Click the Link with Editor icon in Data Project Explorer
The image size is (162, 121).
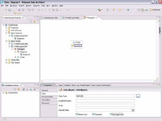[x=34, y=22]
